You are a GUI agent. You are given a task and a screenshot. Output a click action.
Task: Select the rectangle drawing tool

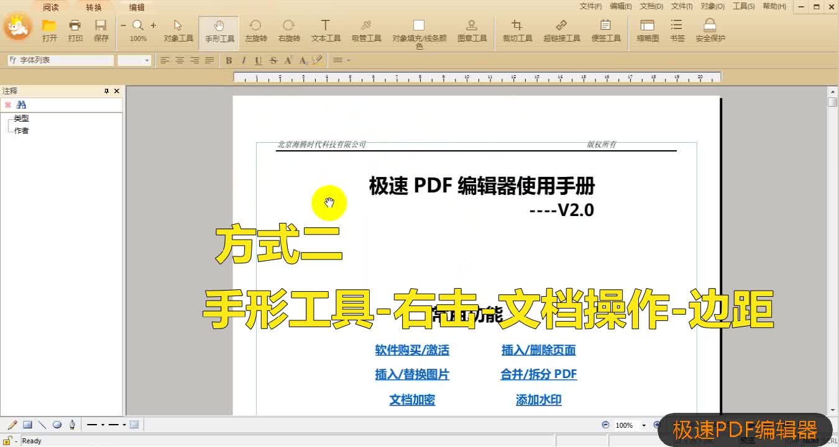(27, 425)
